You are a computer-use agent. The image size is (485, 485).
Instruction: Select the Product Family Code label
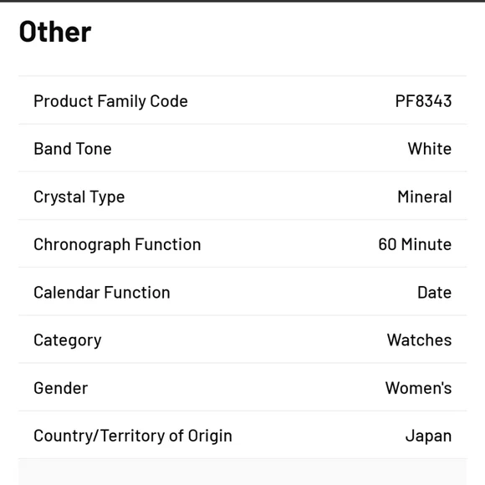pos(110,101)
